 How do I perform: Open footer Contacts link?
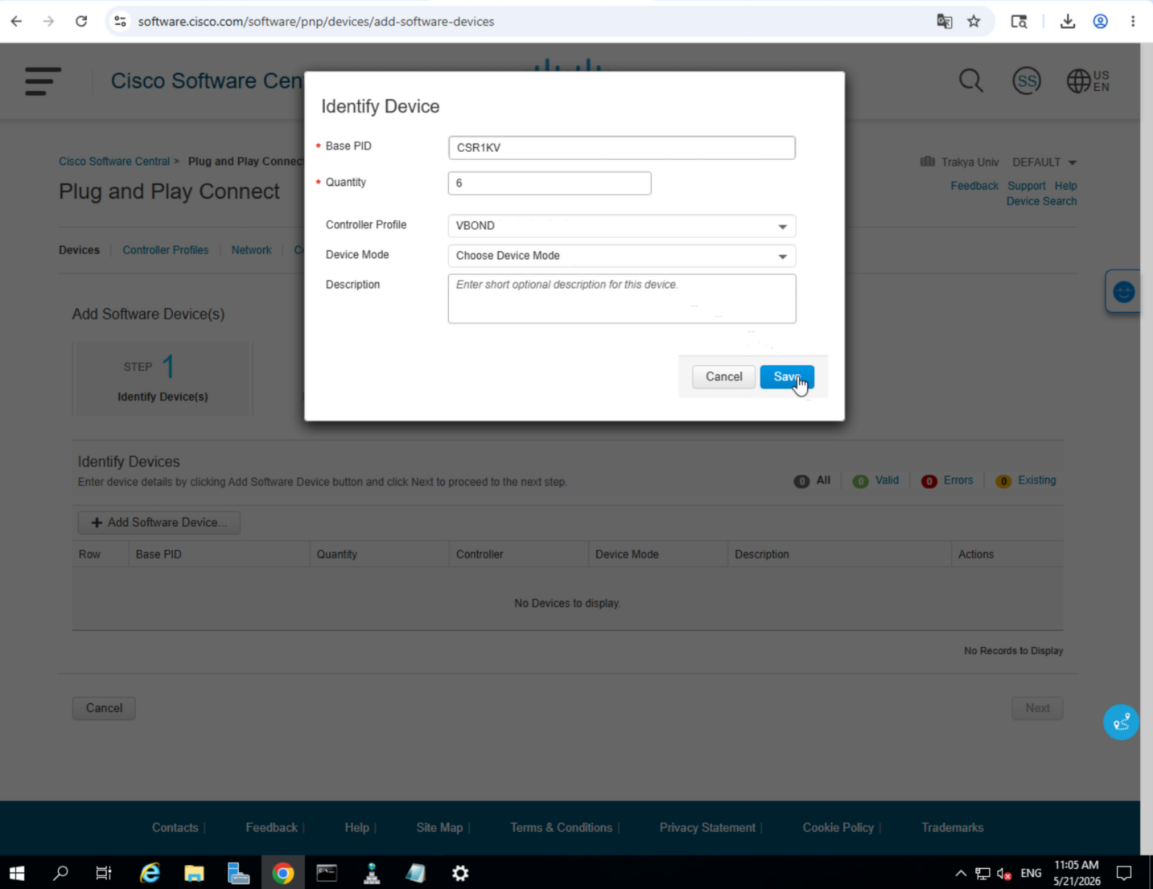175,828
